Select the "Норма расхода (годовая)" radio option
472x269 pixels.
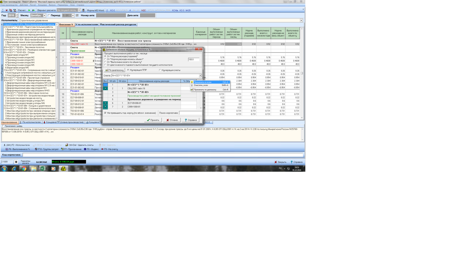(105, 56)
